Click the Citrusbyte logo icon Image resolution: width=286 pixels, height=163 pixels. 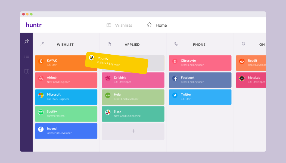(x=175, y=61)
